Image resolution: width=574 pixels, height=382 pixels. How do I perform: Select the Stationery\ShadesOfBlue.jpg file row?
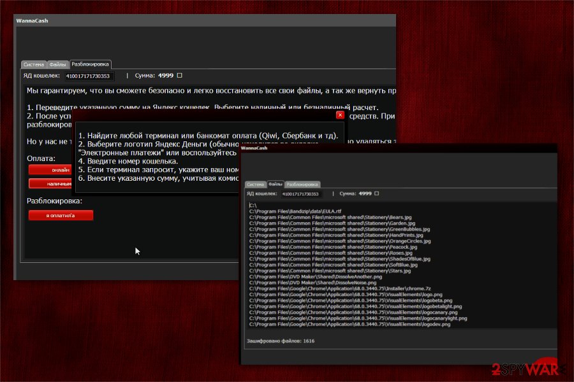pos(340,259)
